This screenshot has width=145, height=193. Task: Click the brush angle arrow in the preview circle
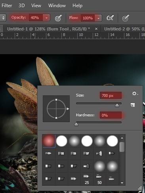[68, 109]
